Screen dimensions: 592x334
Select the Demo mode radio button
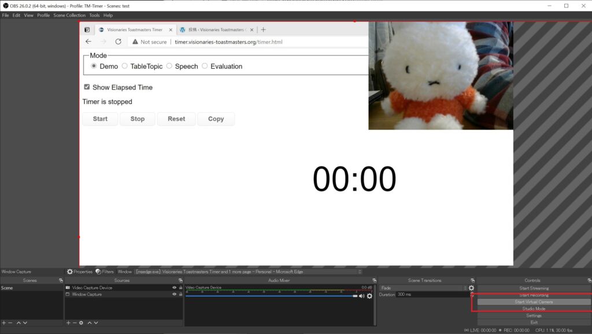(94, 66)
